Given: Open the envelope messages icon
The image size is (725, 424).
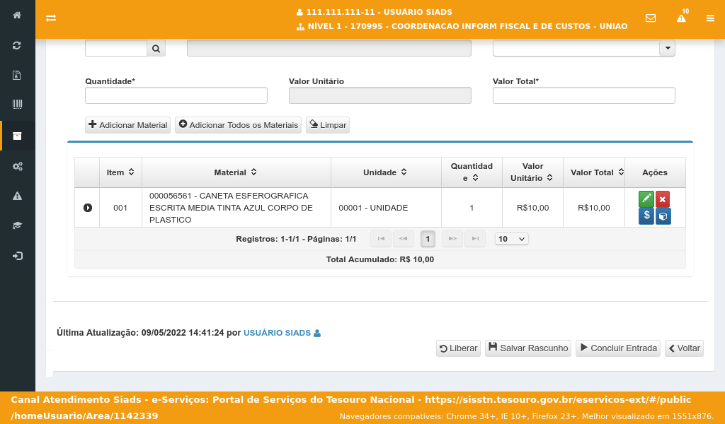Looking at the screenshot, I should point(651,18).
